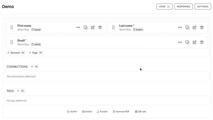This screenshot has width=213, height=120.
Task: Add a new connection
Action: pos(34,67)
